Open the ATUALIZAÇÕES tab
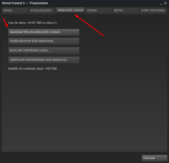Image resolution: width=169 pixels, height=163 pixels. pos(42,10)
